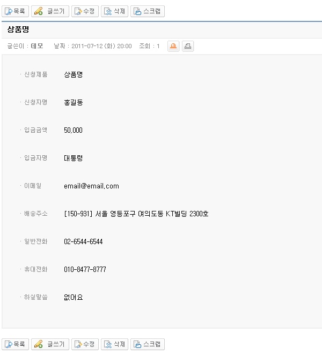The width and height of the screenshot is (322, 356).
Task: Hit the bottom 삭제 (delete) button
Action: (x=114, y=344)
